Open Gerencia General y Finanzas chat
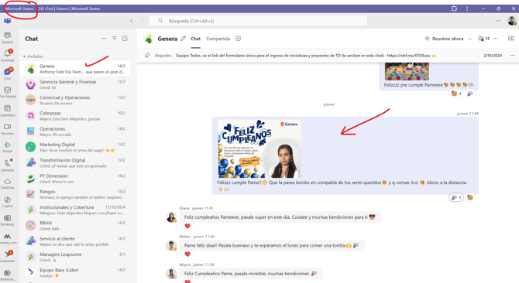The height and width of the screenshot is (283, 519). (x=75, y=84)
